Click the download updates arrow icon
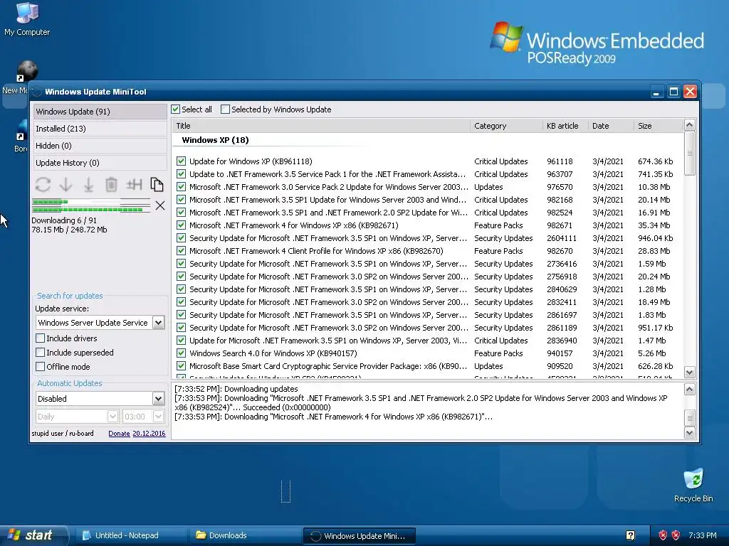Screen dimensions: 729x546 click(65, 185)
